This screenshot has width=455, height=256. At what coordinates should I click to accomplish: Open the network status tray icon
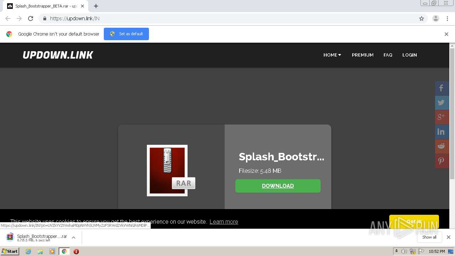coord(413,251)
